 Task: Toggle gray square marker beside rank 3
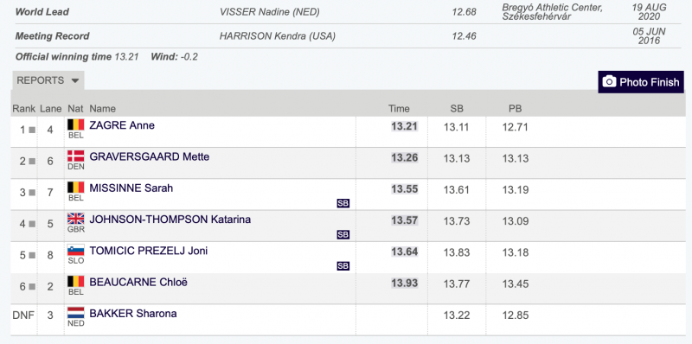click(x=32, y=193)
